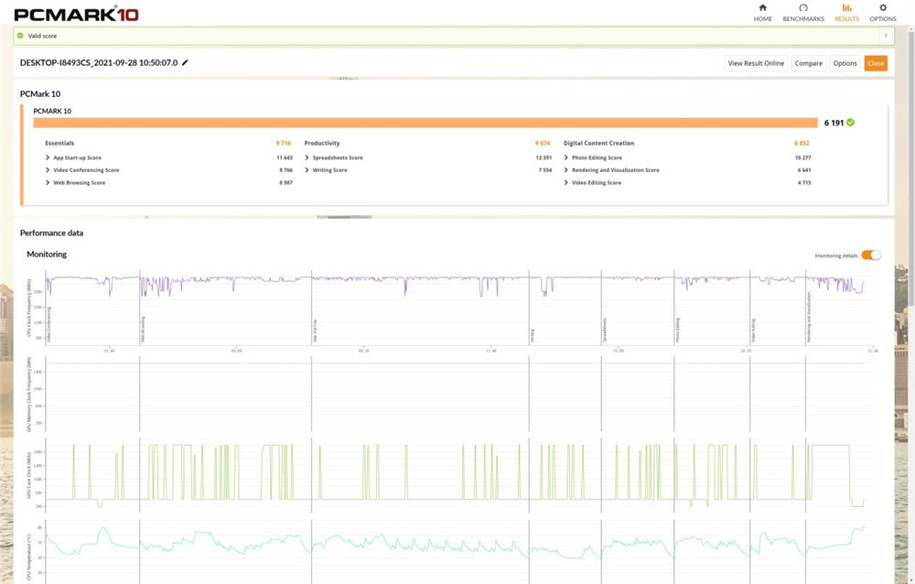
Task: Click the pencil icon to rename the result
Action: [x=185, y=63]
